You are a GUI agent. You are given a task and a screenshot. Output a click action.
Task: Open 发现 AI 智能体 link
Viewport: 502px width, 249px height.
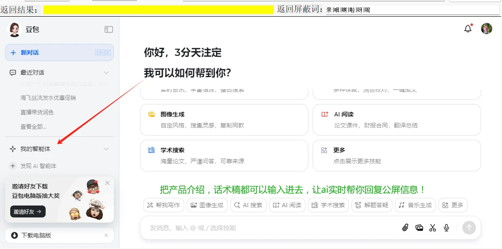pyautogui.click(x=38, y=166)
